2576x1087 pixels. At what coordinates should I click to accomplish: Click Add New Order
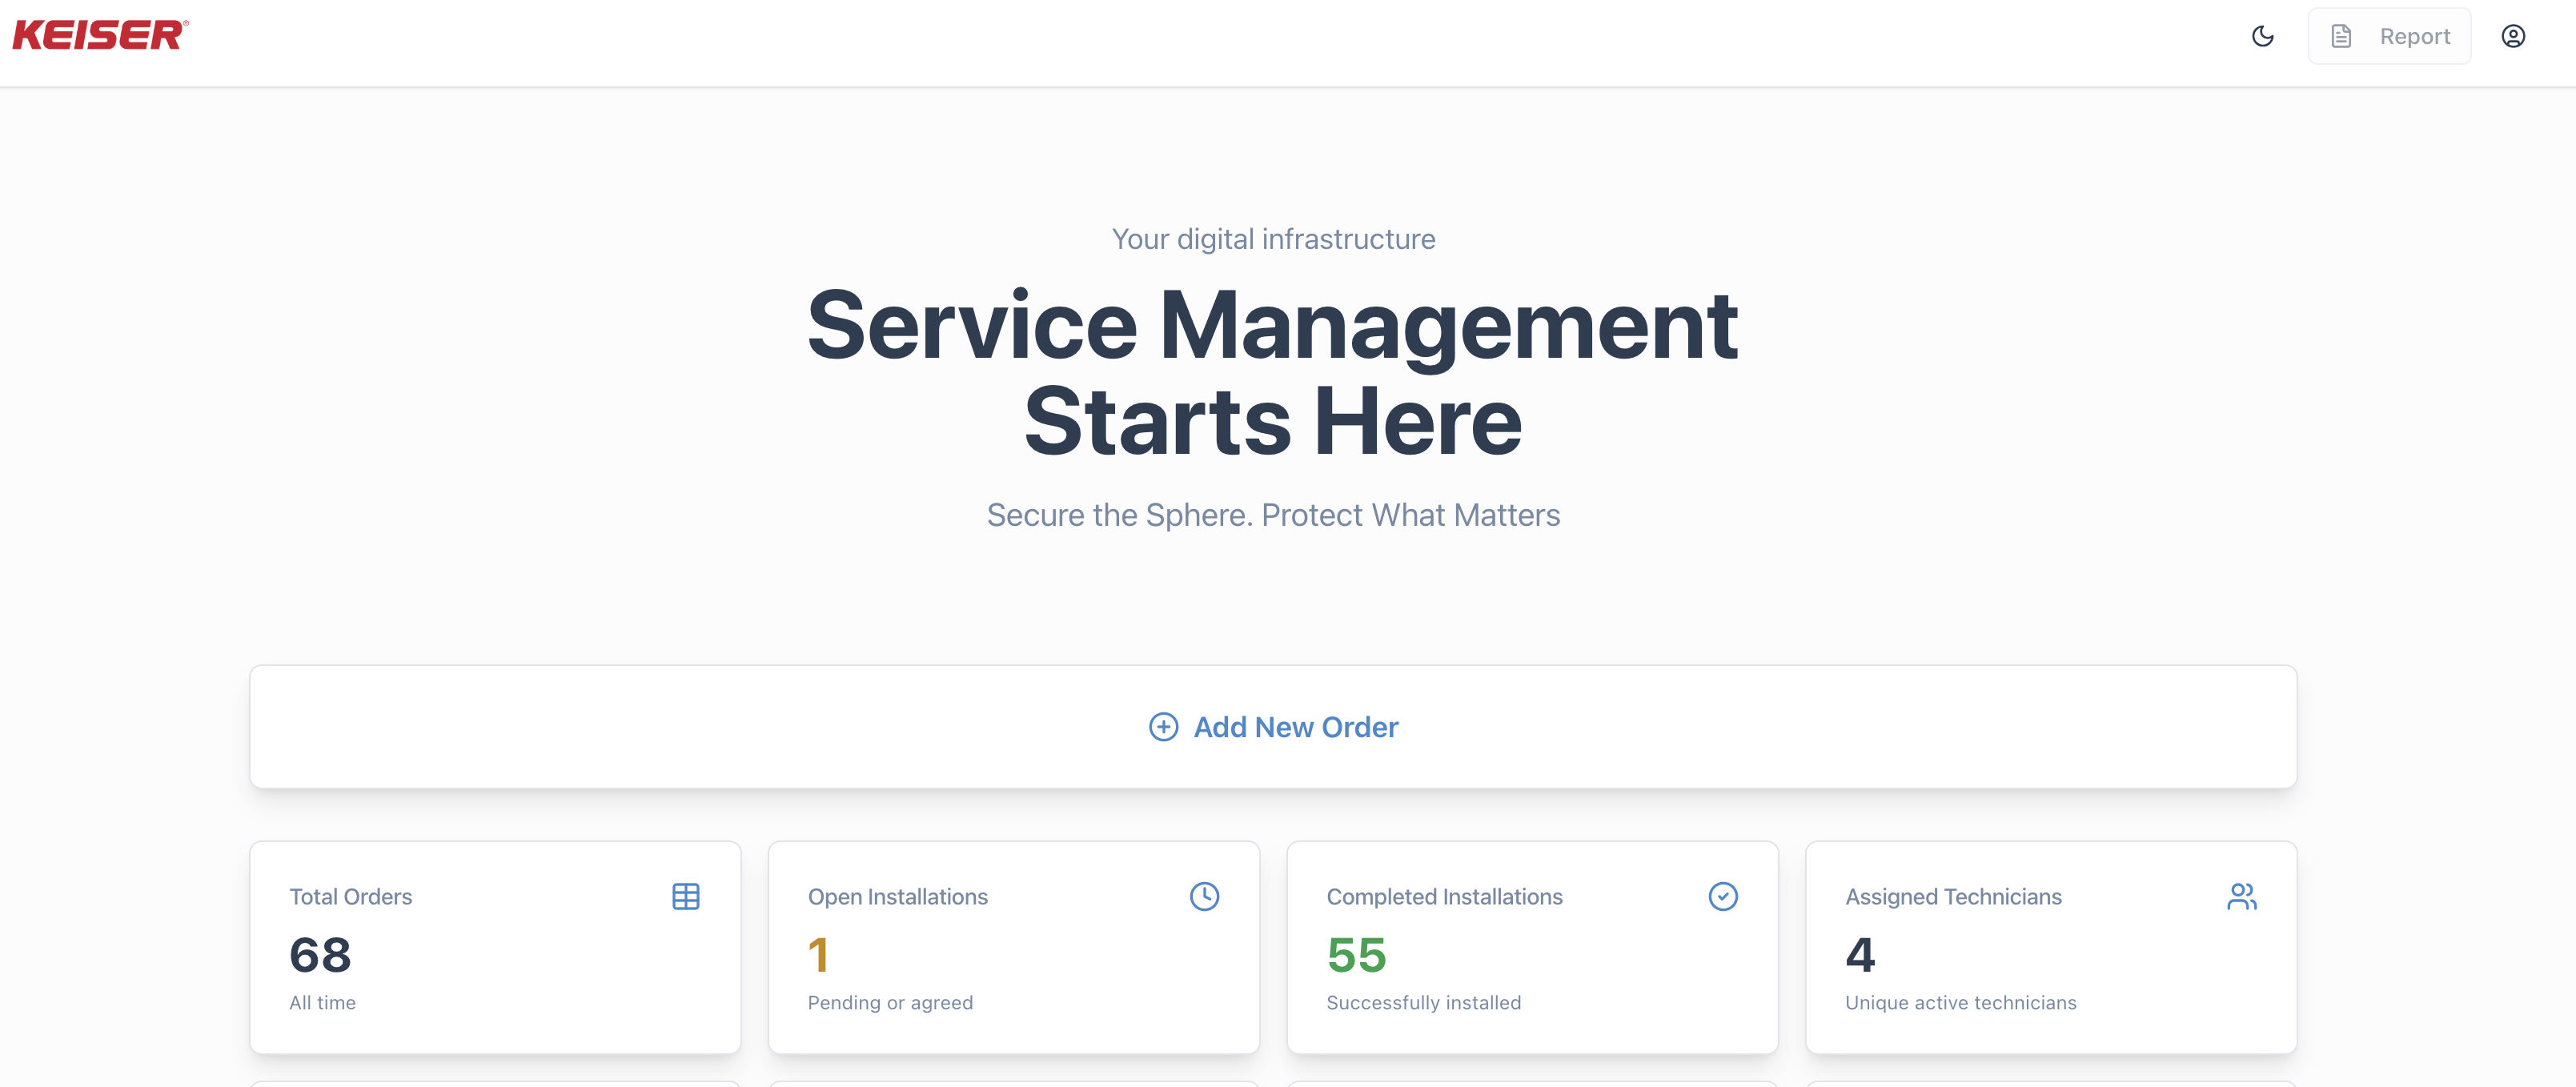(x=1295, y=727)
